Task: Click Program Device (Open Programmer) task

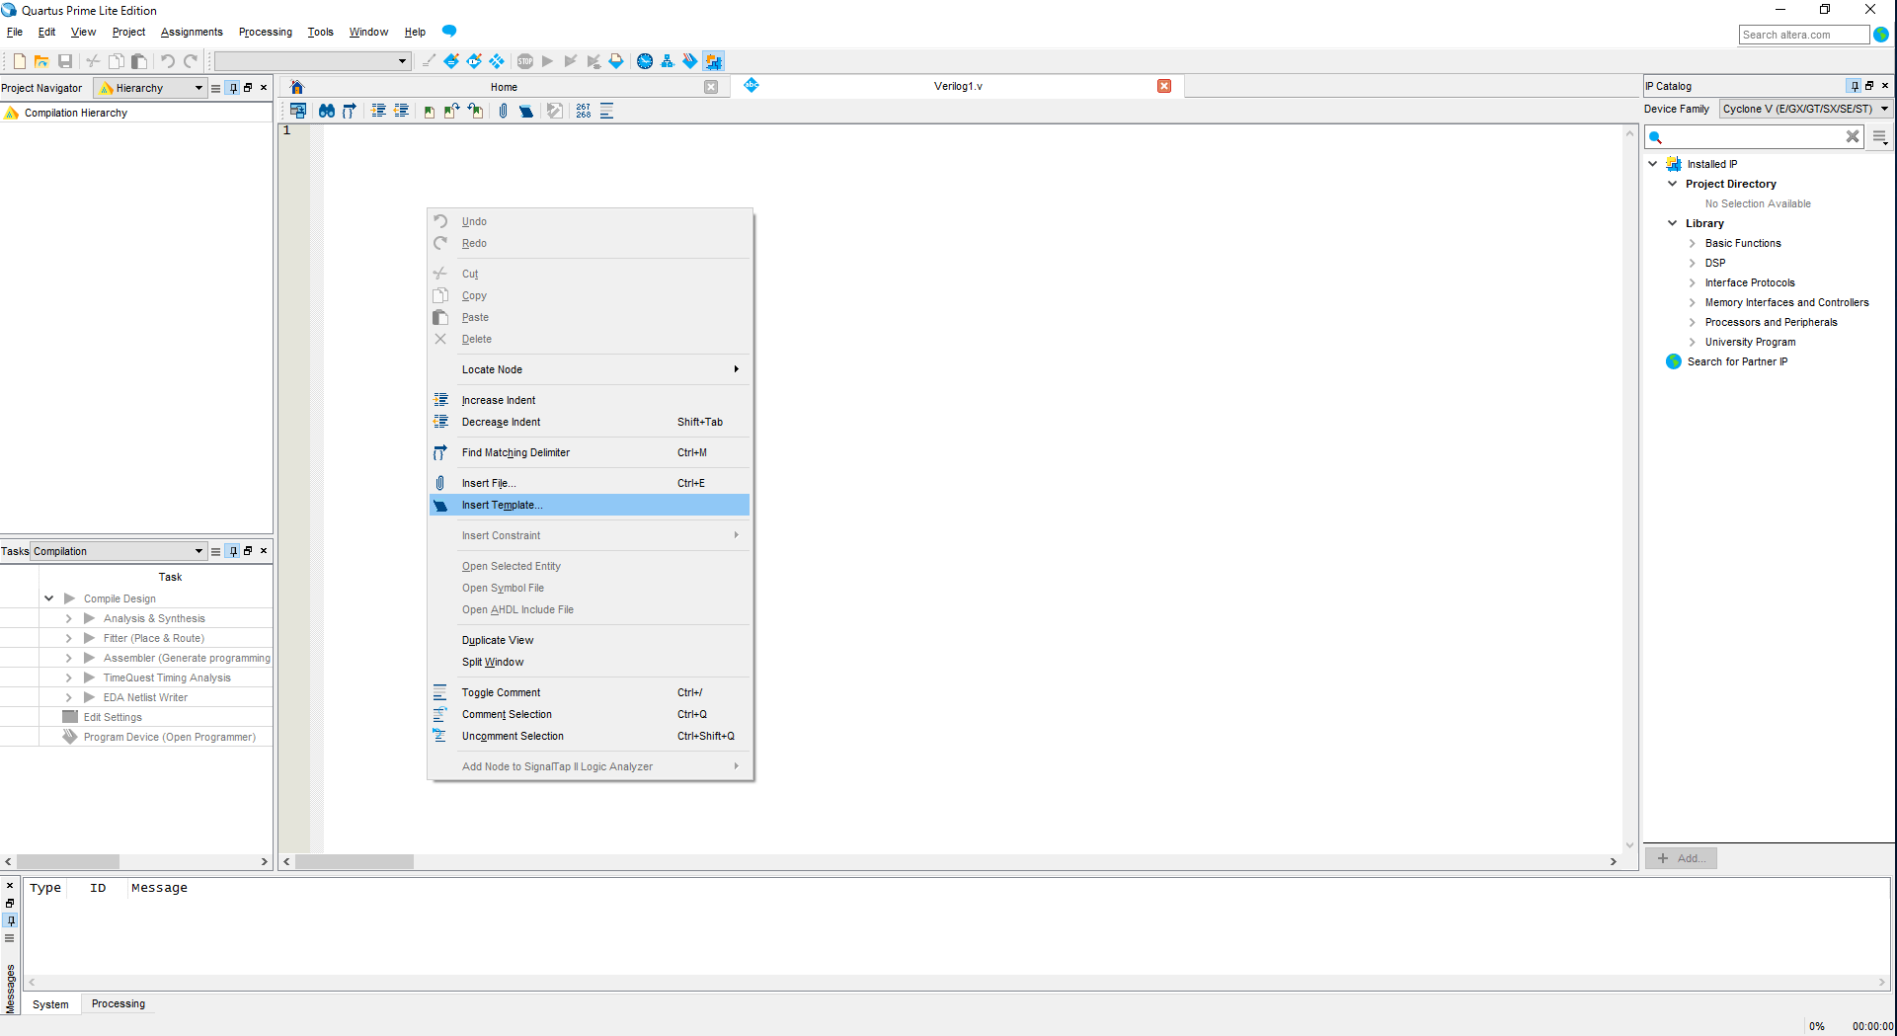Action: pyautogui.click(x=170, y=737)
